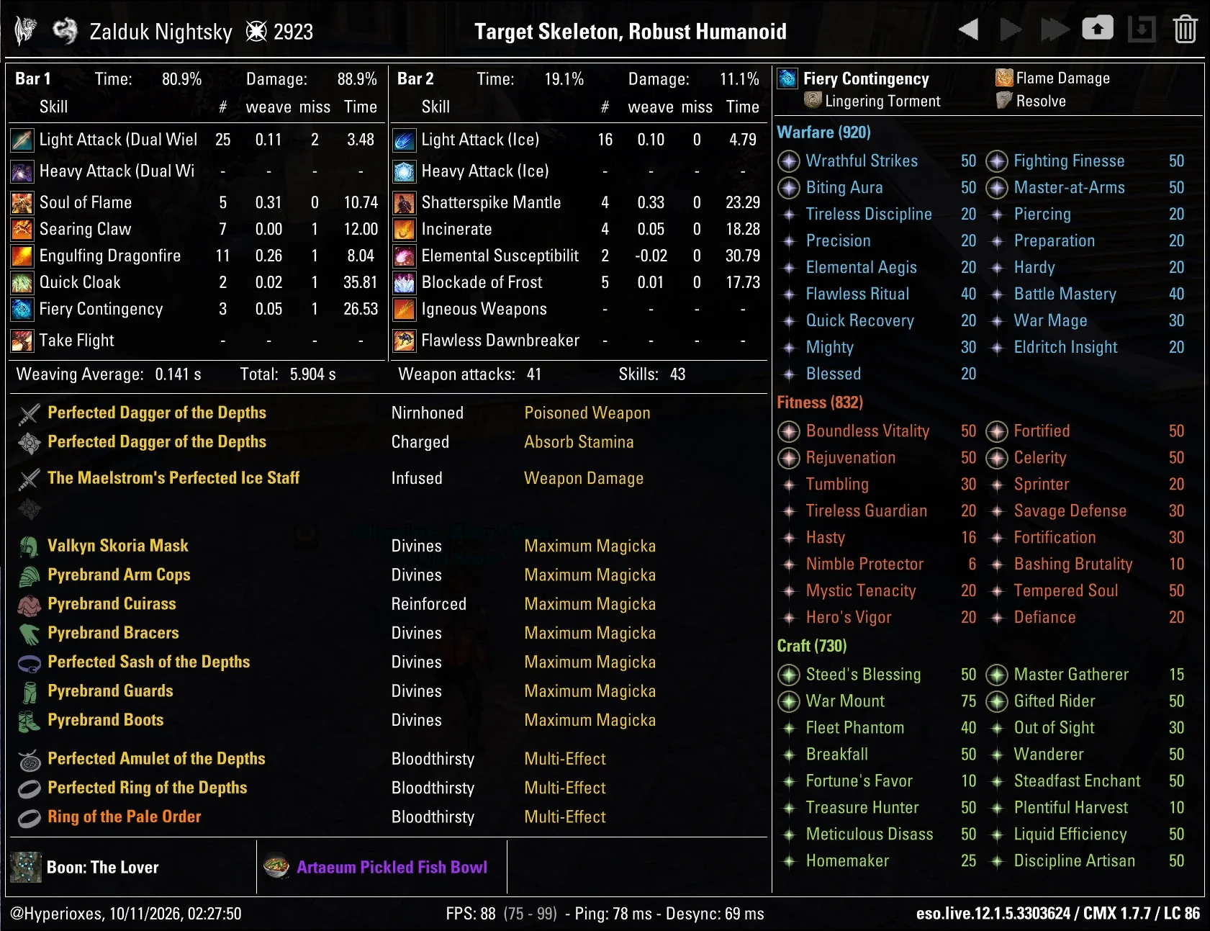The width and height of the screenshot is (1210, 931).
Task: Jump to the latest fight with double-arrow icon
Action: [1055, 30]
